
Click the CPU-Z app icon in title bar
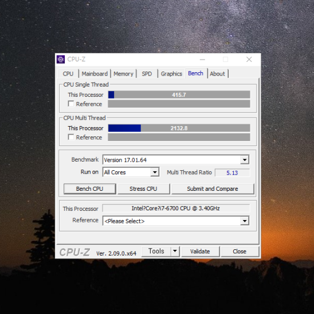point(61,59)
